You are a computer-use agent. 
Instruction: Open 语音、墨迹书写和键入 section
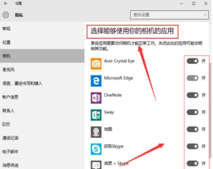tap(42, 83)
